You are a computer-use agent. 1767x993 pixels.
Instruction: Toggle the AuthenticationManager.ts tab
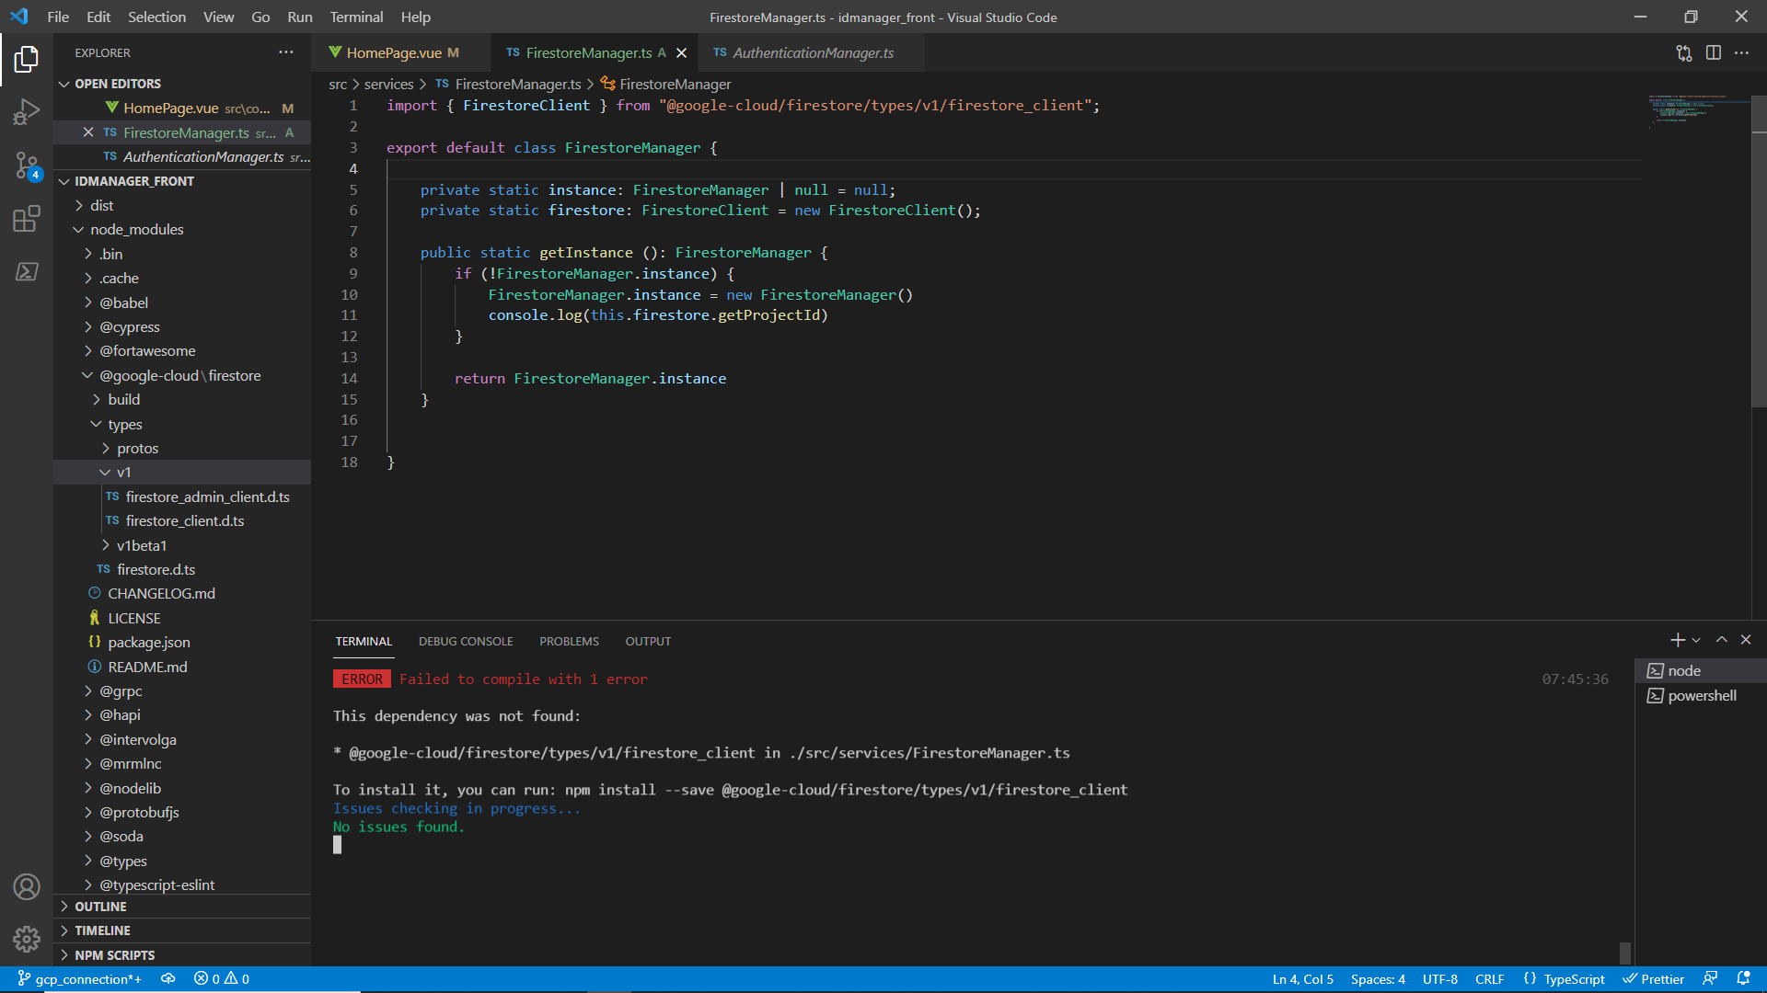coord(807,52)
